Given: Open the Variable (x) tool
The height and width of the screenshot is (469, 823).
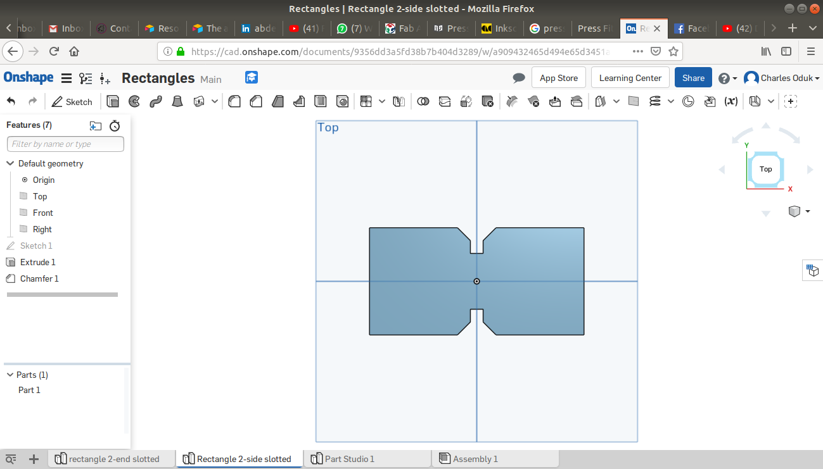Looking at the screenshot, I should click(731, 101).
